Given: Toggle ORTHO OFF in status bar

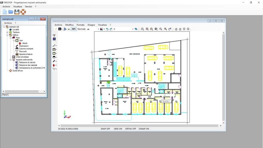Looking at the screenshot, I should pos(131,129).
